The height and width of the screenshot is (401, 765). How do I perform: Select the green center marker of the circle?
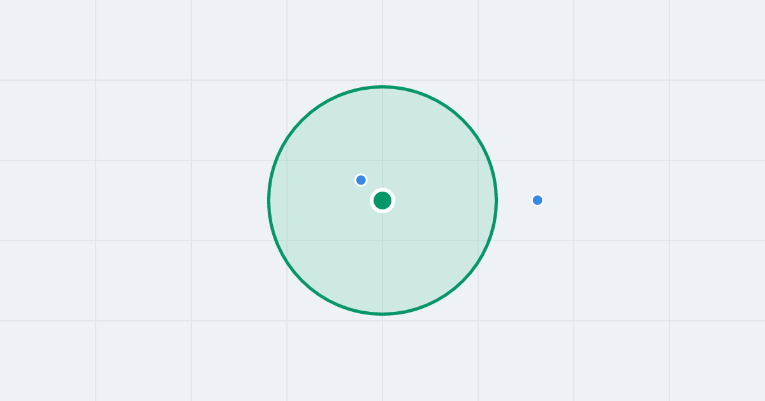(x=382, y=200)
